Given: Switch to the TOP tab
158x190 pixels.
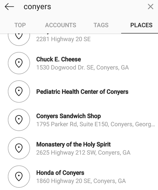Looking at the screenshot, I should (x=20, y=25).
